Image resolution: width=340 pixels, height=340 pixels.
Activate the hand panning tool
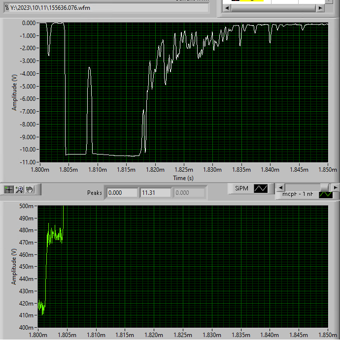click(30, 189)
